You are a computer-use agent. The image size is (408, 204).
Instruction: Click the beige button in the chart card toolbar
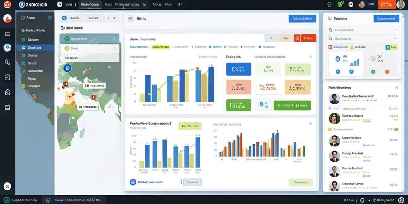[286, 38]
